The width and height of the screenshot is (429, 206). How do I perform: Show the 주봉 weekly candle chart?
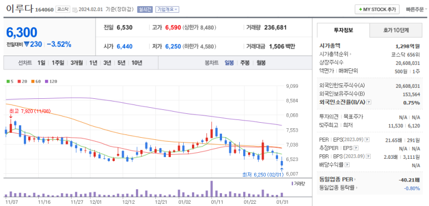pyautogui.click(x=245, y=63)
